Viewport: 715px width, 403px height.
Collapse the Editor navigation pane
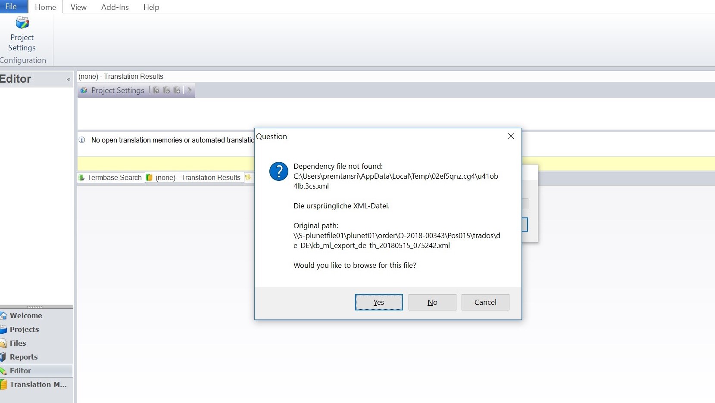[69, 79]
